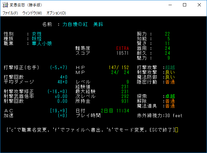Image resolution: width=207 pixels, height=153 pixels.
Task: Minimize the 変愚蛮怒 window
Action: (170, 5)
